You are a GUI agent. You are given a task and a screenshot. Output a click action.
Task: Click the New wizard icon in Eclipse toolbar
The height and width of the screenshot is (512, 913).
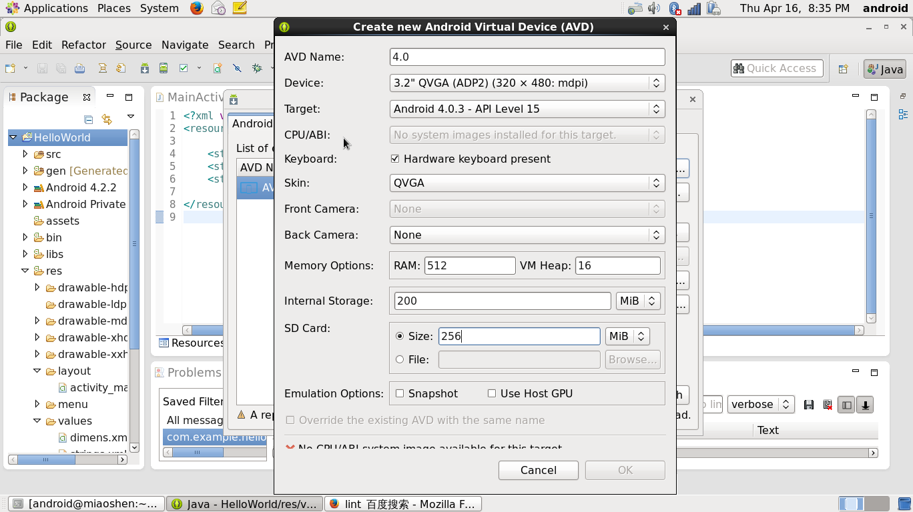point(10,68)
